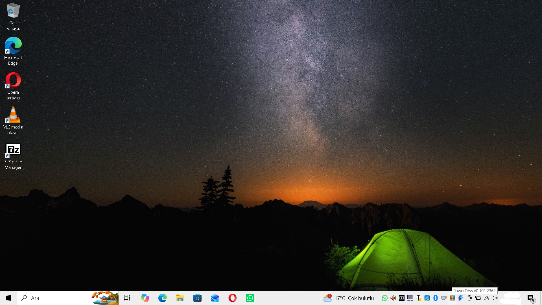
Task: Click the PowerToys Awake cup tray icon
Action: (444, 298)
